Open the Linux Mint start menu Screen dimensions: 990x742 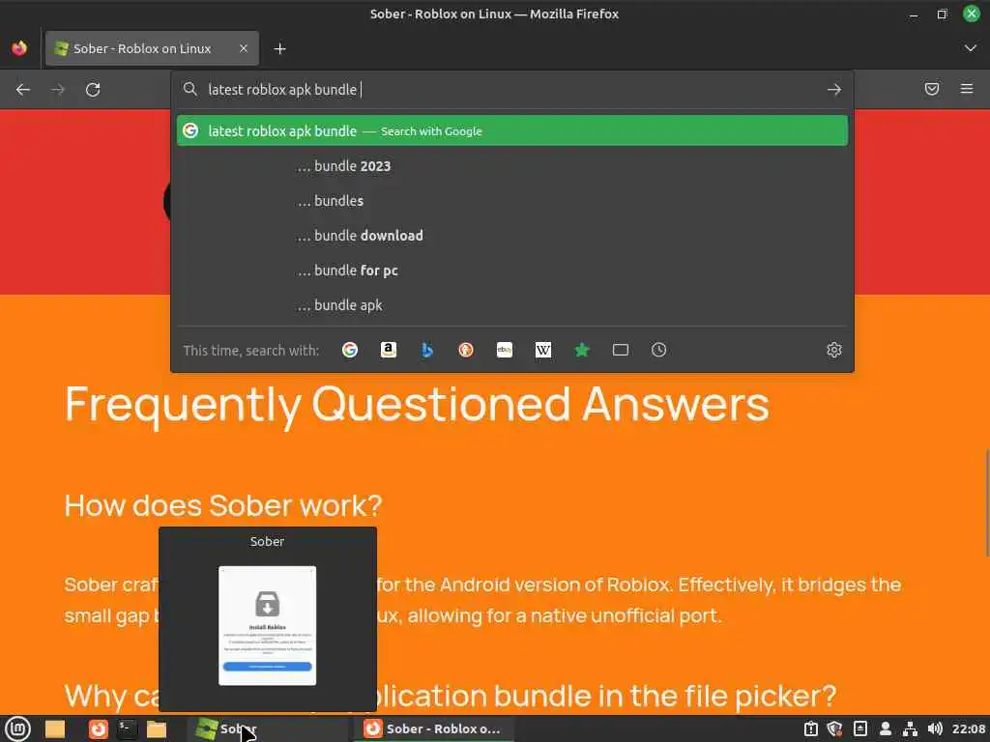click(x=17, y=728)
